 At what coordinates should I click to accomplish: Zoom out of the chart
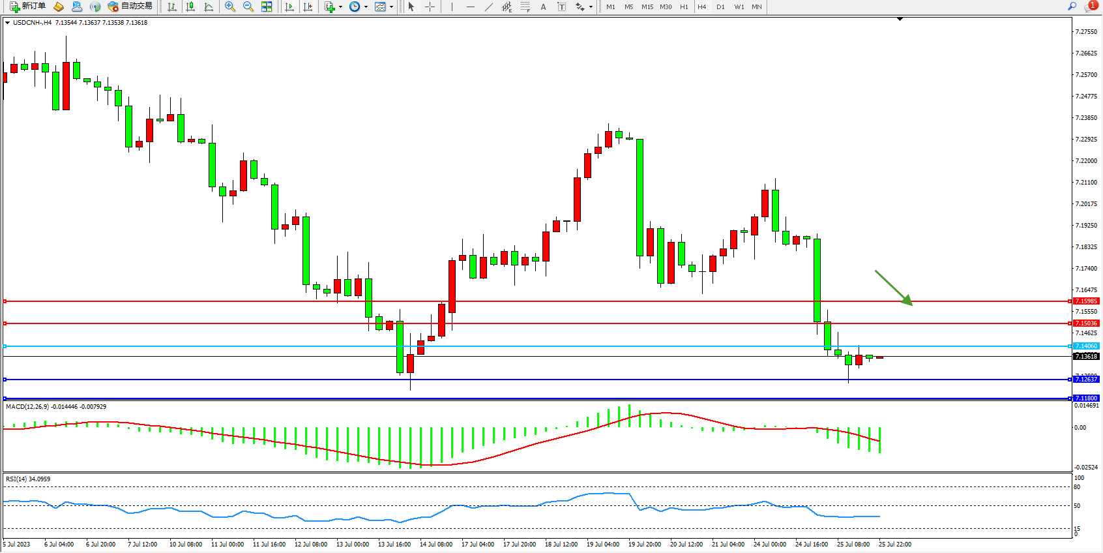[248, 7]
